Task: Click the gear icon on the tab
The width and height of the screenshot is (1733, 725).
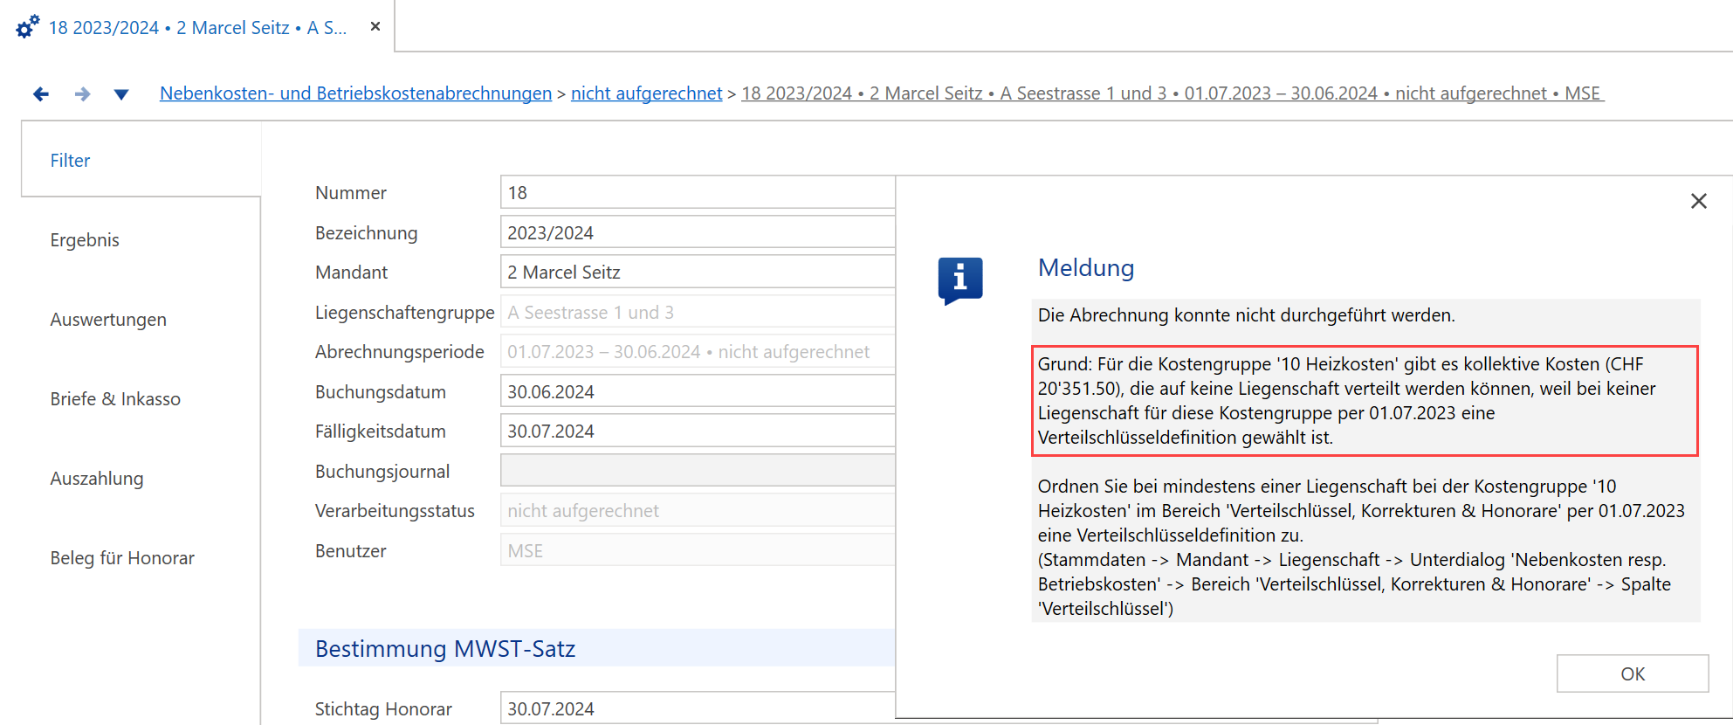Action: click(x=27, y=26)
